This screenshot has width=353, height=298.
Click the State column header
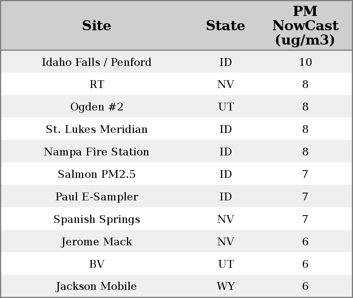click(x=225, y=26)
